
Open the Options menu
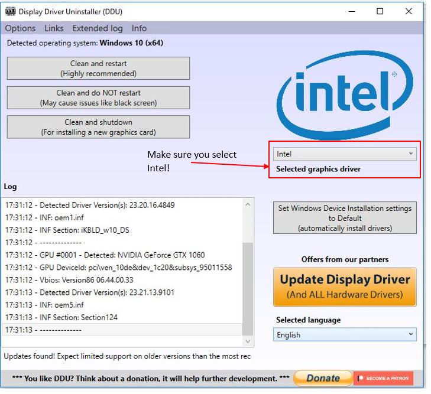[x=20, y=28]
